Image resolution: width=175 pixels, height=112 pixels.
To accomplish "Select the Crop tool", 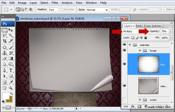I will tap(5, 41).
